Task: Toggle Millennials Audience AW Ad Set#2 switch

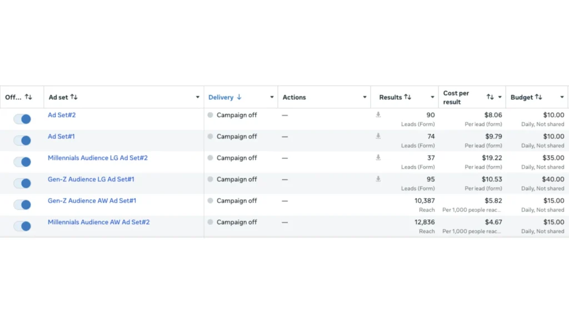Action: 22,226
